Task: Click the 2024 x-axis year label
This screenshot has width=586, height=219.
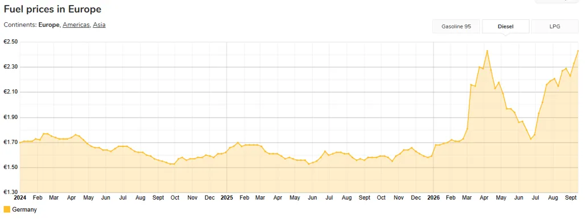Action: point(20,197)
